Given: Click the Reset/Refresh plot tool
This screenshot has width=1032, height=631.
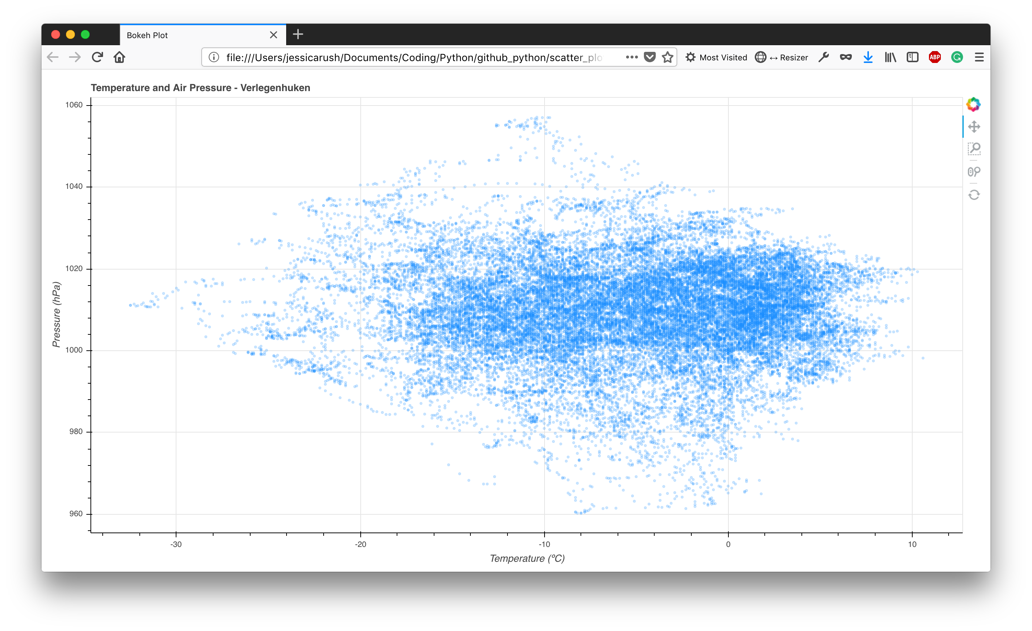Looking at the screenshot, I should pyautogui.click(x=973, y=194).
